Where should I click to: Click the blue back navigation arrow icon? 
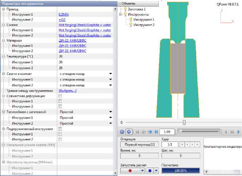(x=122, y=132)
